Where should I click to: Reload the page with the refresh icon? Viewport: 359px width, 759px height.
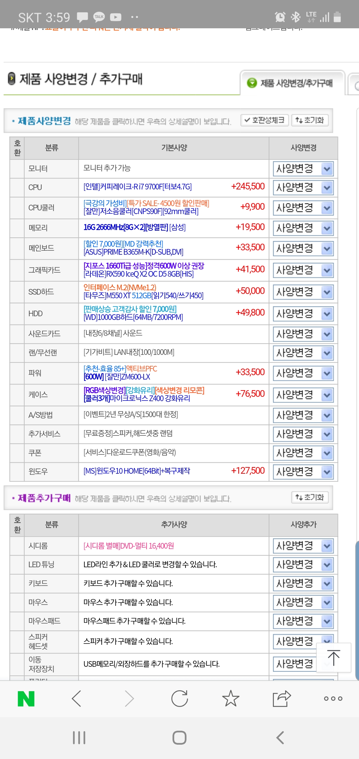coord(180,698)
